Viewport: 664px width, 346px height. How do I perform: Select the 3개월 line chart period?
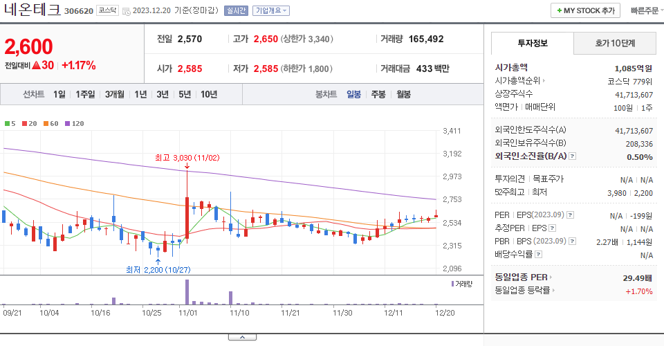pos(114,94)
